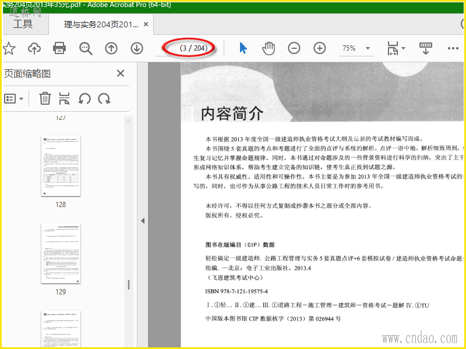
Task: Click the scroll-up arrow of thumbnail panel
Action: [129, 121]
